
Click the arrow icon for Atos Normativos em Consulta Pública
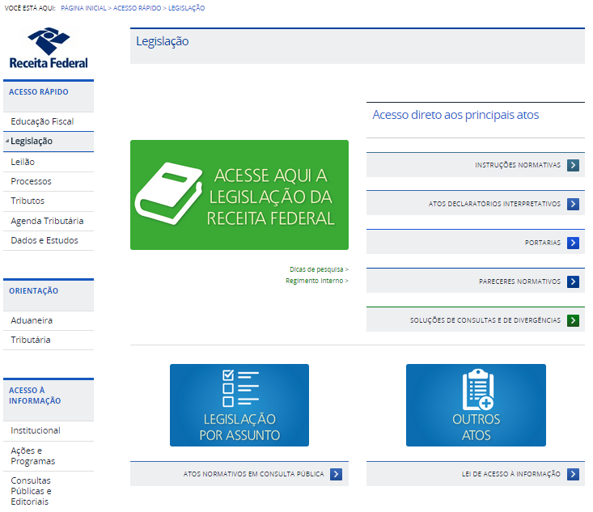tap(336, 474)
